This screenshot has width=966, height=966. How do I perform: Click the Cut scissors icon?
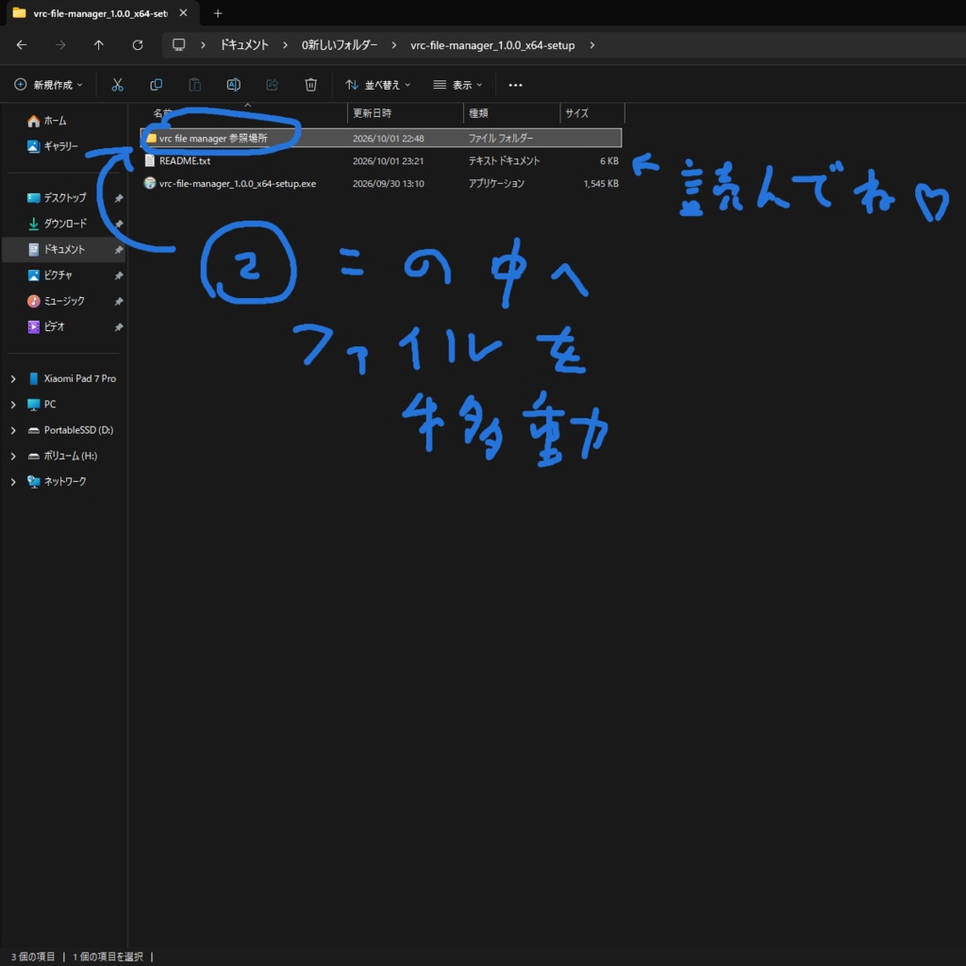pos(117,84)
